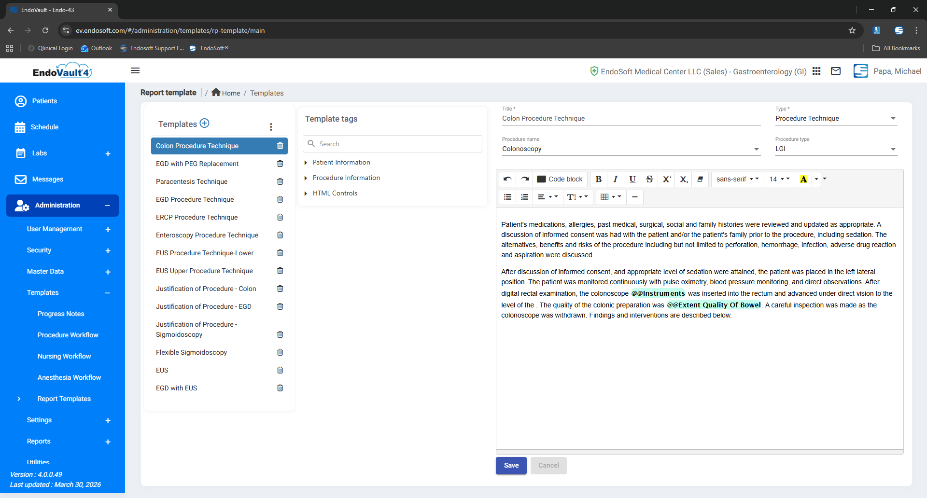Click the undo icon in editor toolbar
Screen dimensions: 927x498
[x=507, y=179]
